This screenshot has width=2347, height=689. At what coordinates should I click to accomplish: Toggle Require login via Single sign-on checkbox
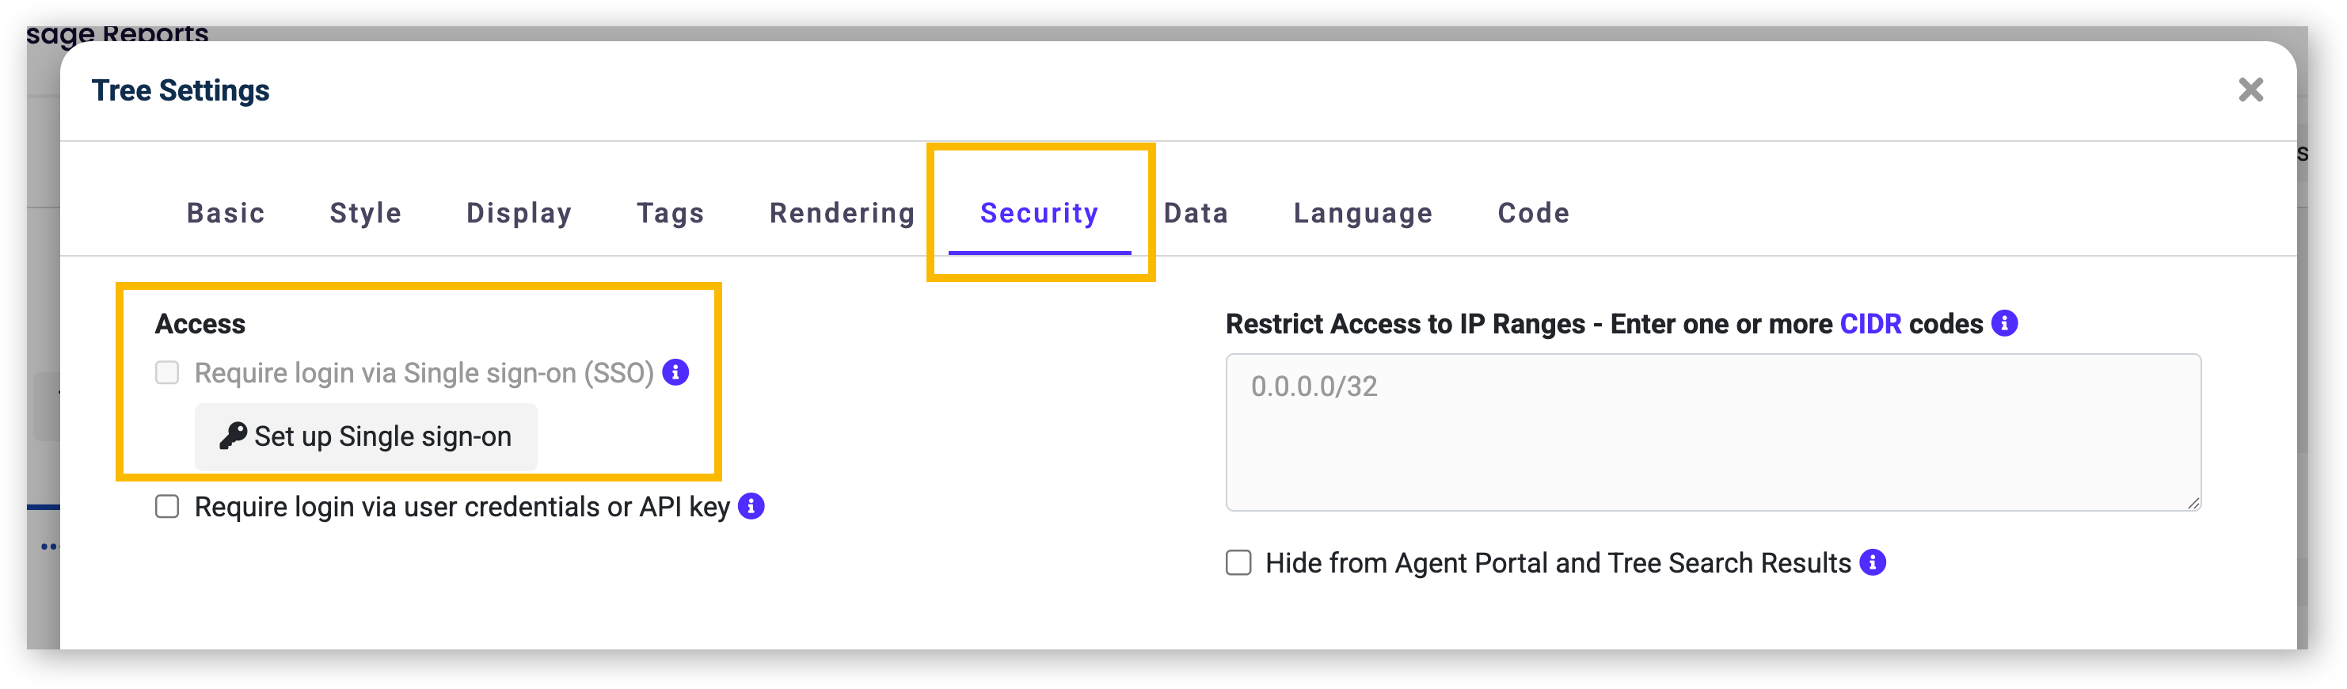167,372
